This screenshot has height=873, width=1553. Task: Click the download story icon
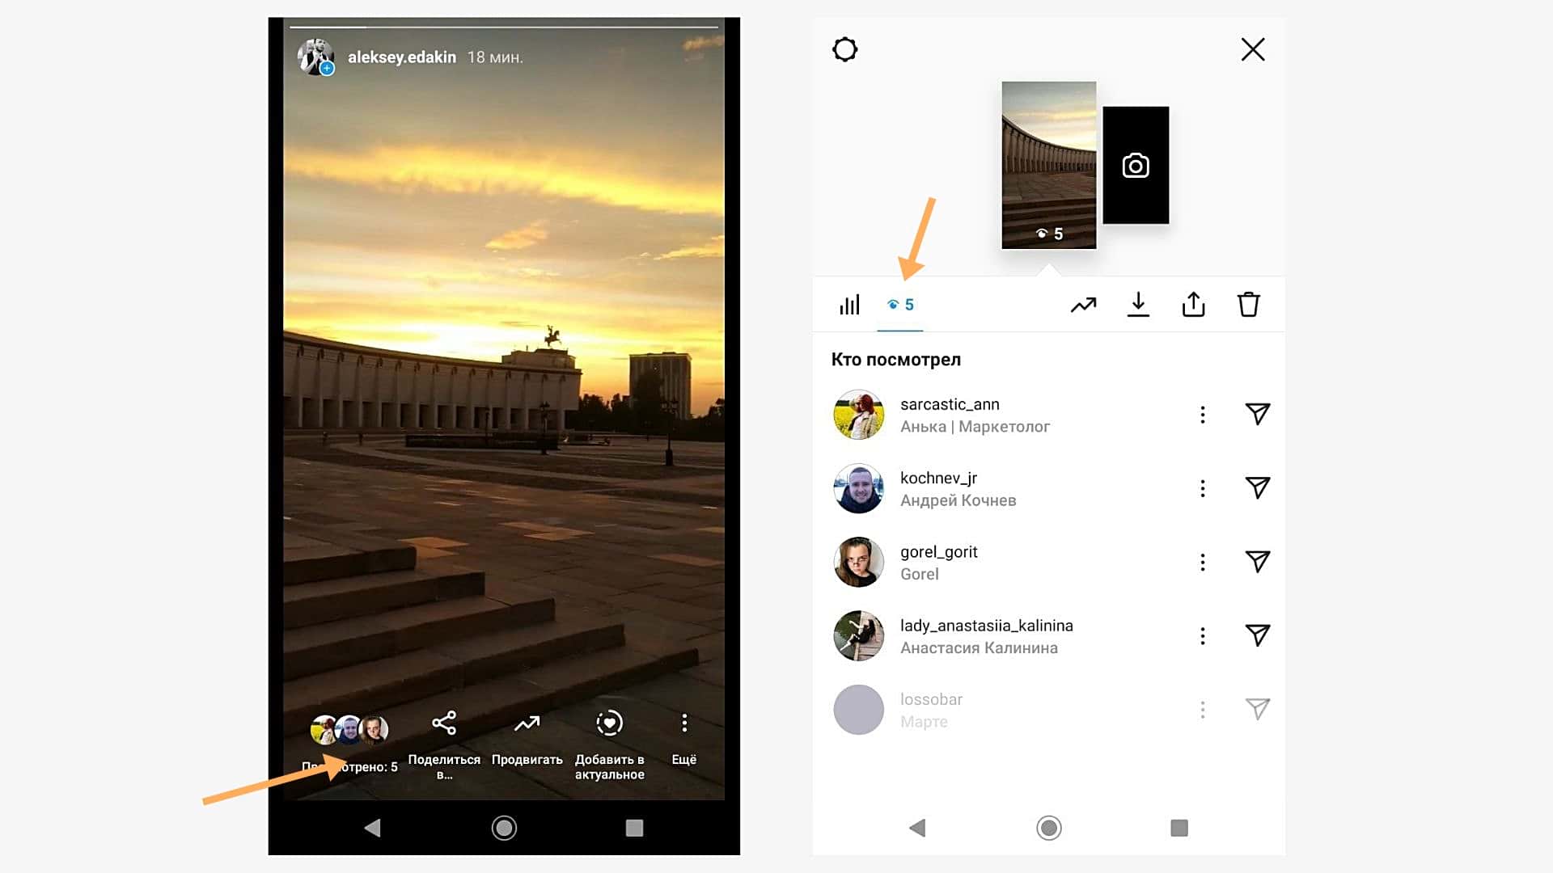[x=1138, y=305]
